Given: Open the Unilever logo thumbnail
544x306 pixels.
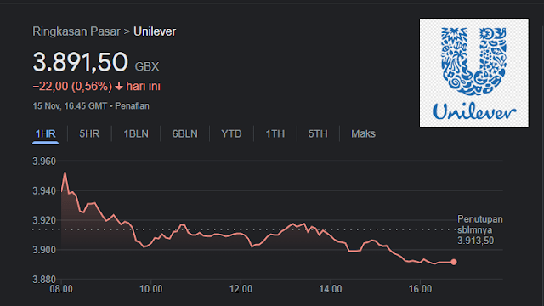Looking at the screenshot, I should (x=474, y=73).
